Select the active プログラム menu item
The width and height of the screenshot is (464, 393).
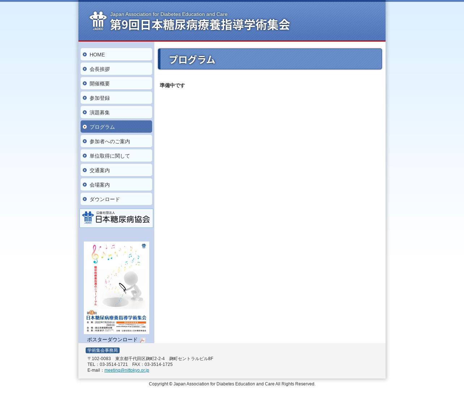116,127
